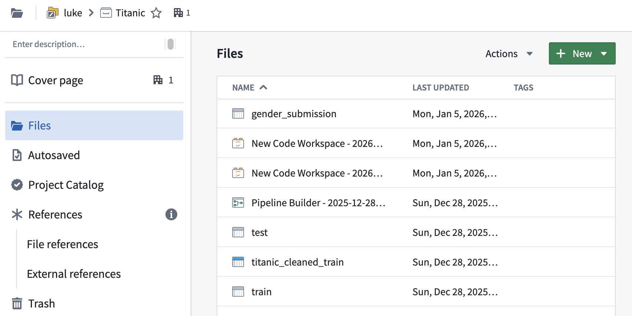The height and width of the screenshot is (316, 632).
Task: Click the test row last updated date
Action: pos(455,233)
